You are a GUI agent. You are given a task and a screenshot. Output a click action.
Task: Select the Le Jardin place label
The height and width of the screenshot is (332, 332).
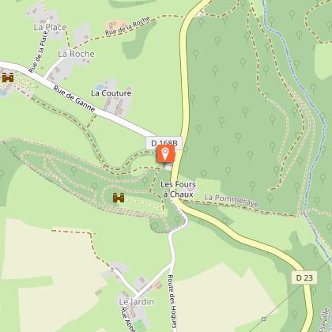tap(137, 302)
